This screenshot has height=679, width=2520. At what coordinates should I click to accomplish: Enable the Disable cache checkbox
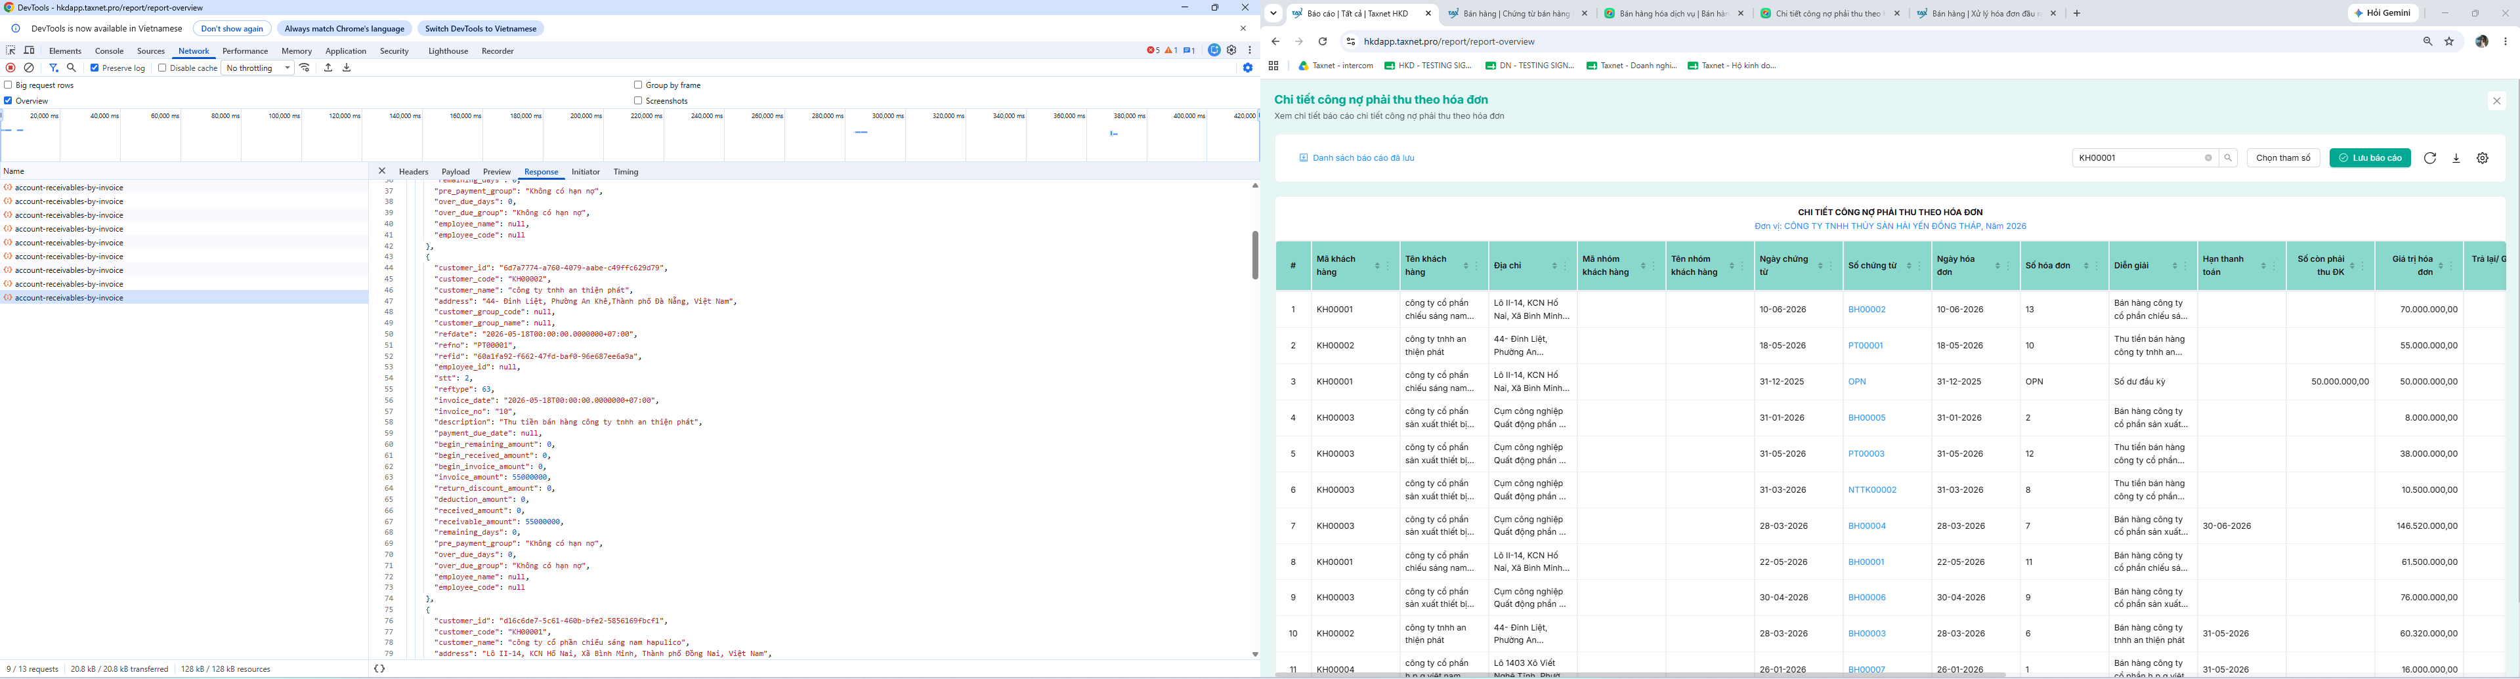click(x=162, y=68)
